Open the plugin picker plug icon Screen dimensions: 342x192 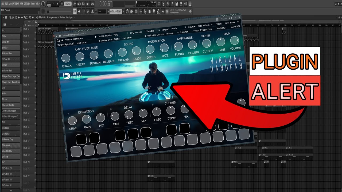click(x=154, y=11)
